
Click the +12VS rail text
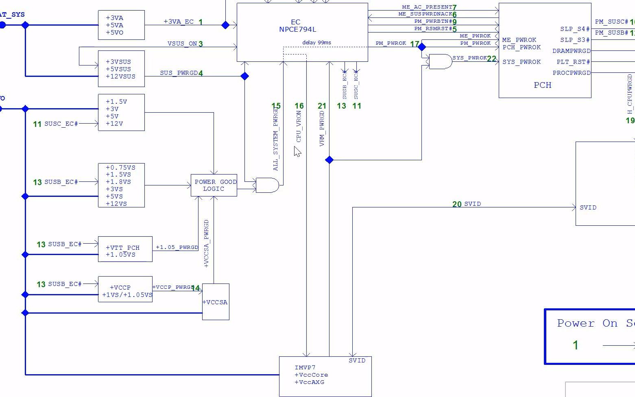116,204
